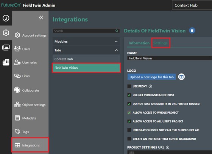Toggle Allow Access to All User's Project

click(x=129, y=122)
